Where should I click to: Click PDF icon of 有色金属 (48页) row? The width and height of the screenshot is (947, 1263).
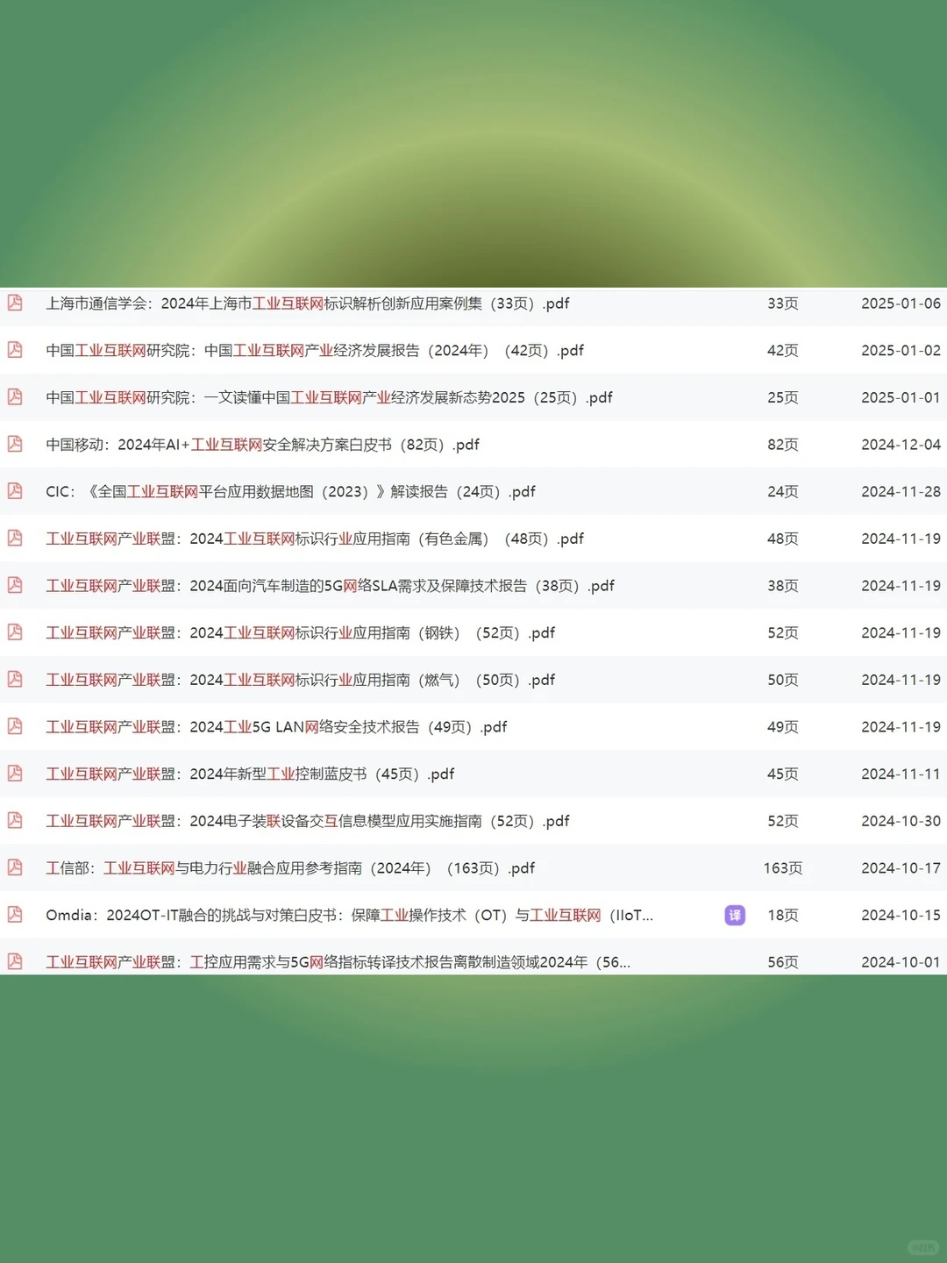pos(15,538)
